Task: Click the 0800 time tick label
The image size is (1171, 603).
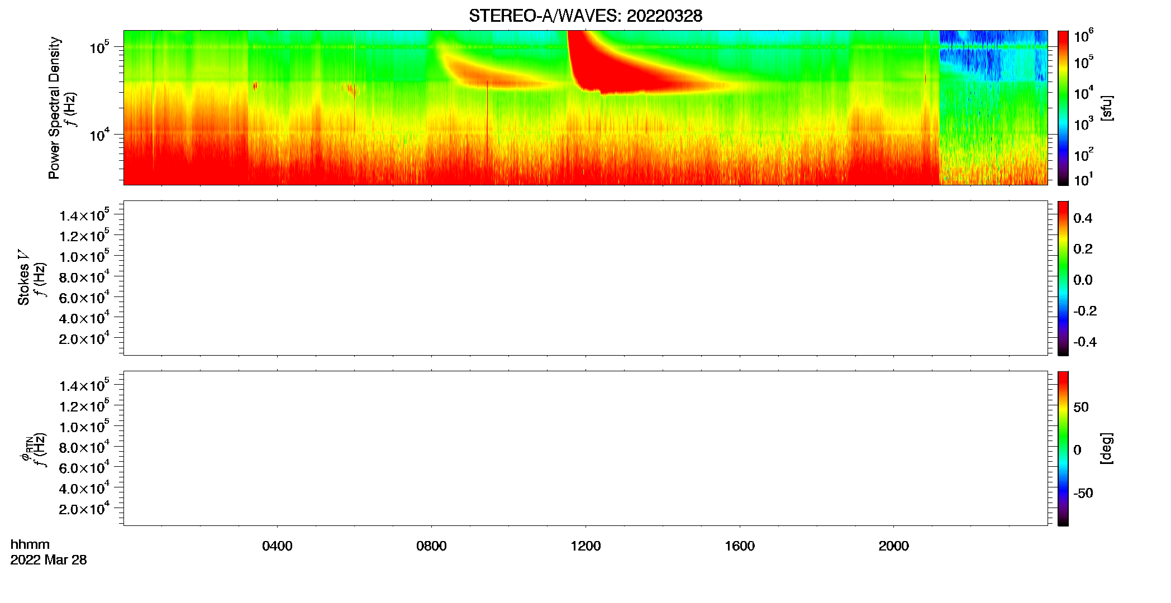Action: click(431, 546)
